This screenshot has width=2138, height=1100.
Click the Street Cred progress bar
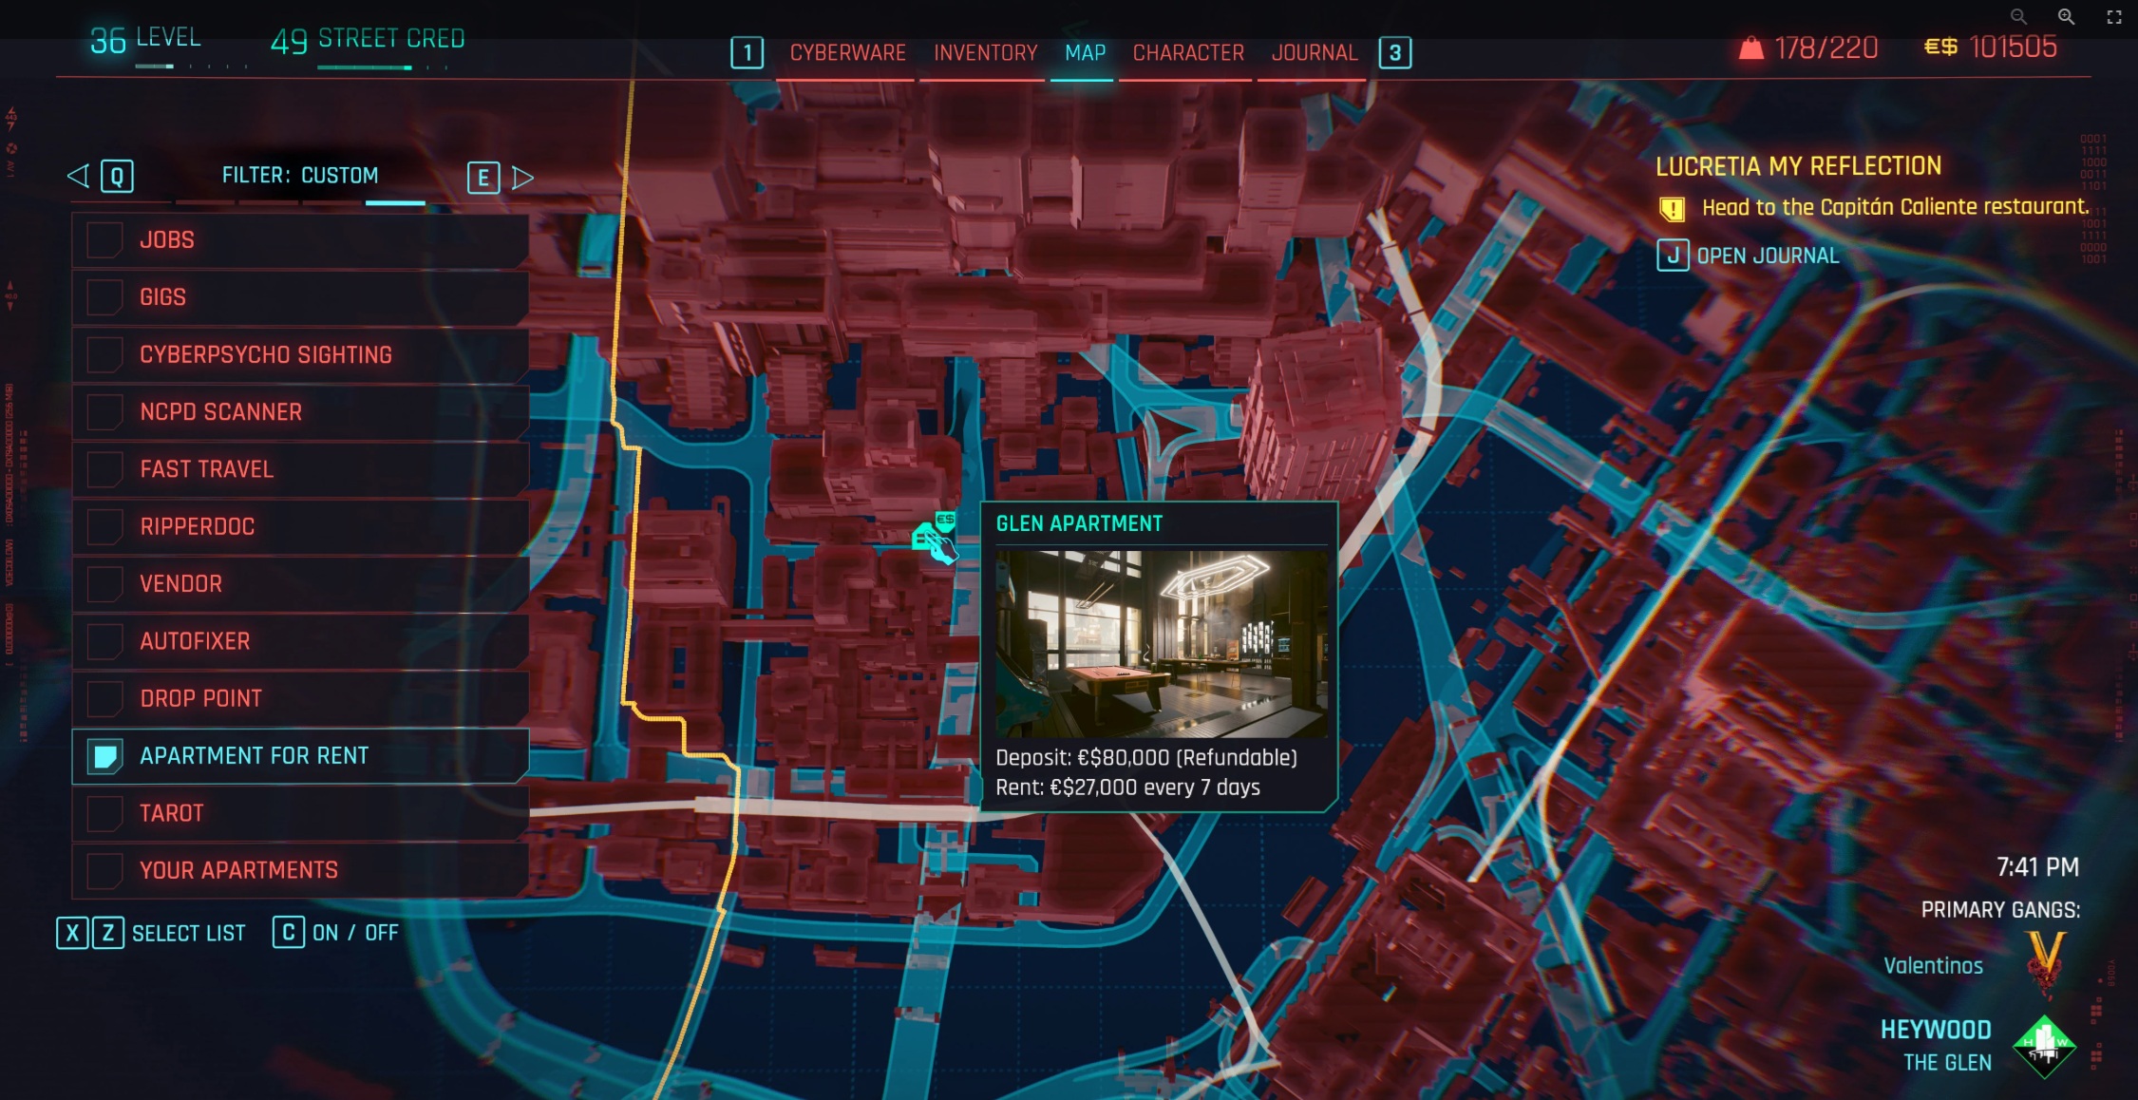pos(383,67)
